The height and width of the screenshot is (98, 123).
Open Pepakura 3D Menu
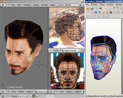(94, 5)
